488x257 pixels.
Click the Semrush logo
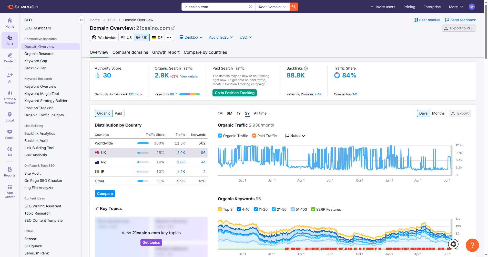22,7
